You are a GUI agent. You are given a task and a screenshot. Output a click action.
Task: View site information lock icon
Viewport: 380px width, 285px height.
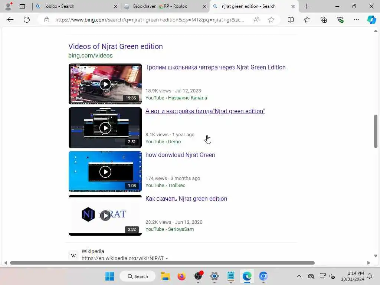click(47, 20)
